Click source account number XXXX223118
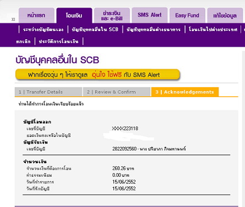This screenshot has width=245, height=207. point(125,129)
